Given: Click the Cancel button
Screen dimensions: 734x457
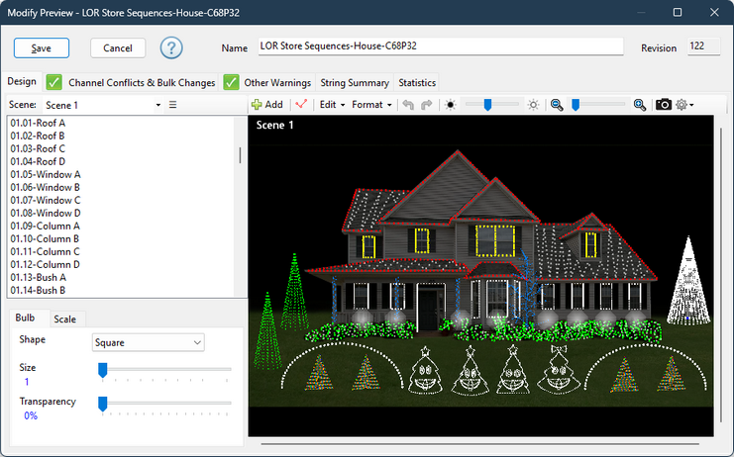Looking at the screenshot, I should coord(118,48).
